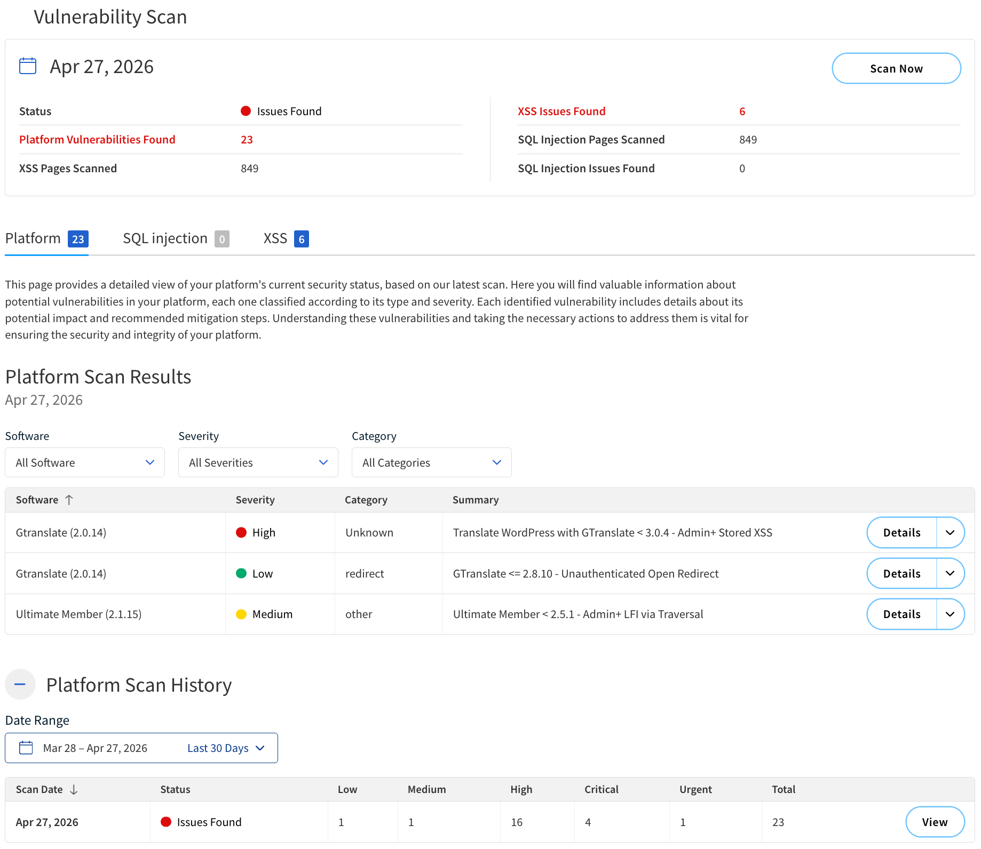Click the Severity column header
This screenshot has width=981, height=849.
[x=255, y=500]
